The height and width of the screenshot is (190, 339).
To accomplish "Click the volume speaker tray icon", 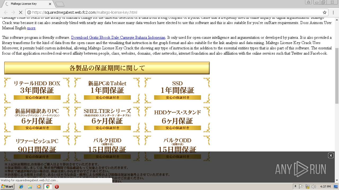I will (314, 187).
